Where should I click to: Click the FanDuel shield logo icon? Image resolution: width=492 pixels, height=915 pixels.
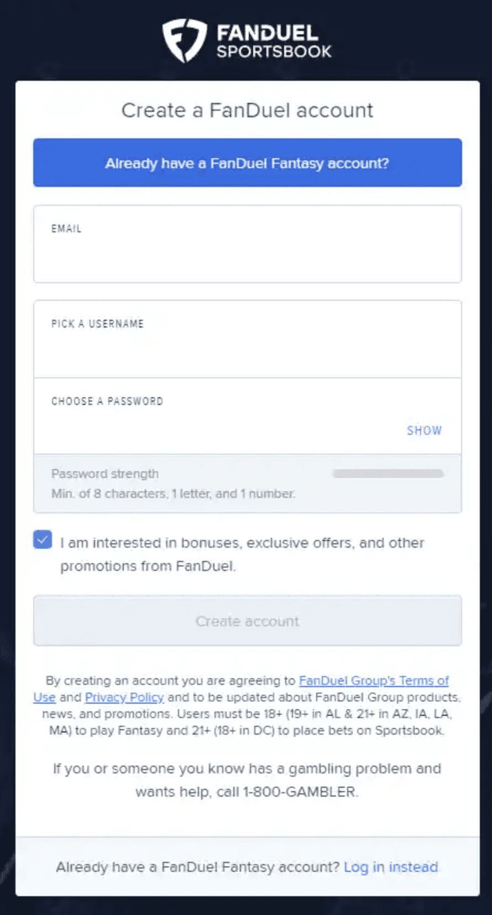tap(184, 40)
